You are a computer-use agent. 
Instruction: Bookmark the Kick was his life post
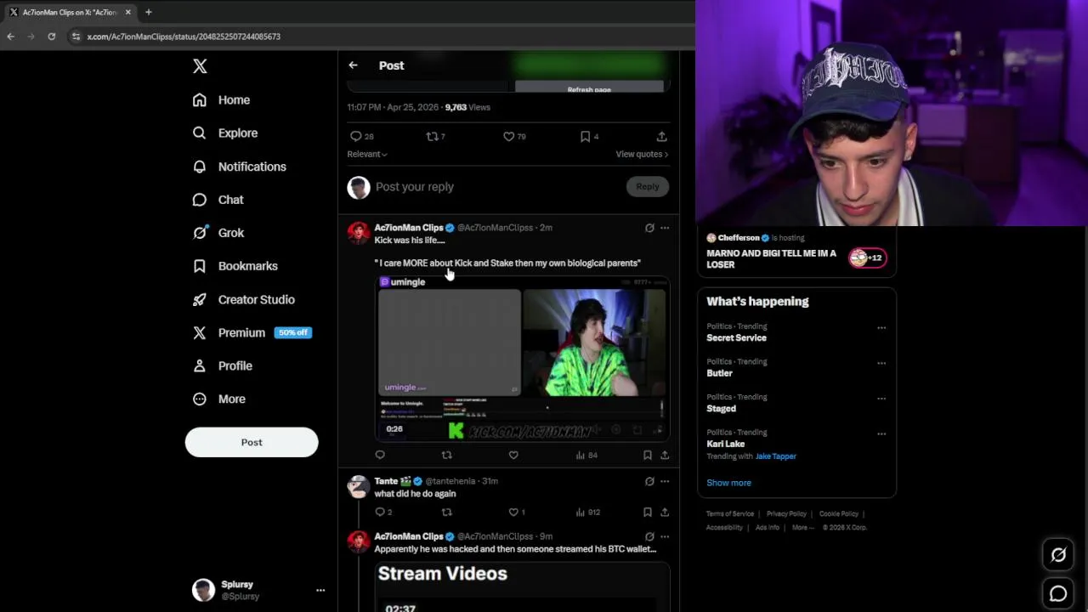pyautogui.click(x=647, y=455)
